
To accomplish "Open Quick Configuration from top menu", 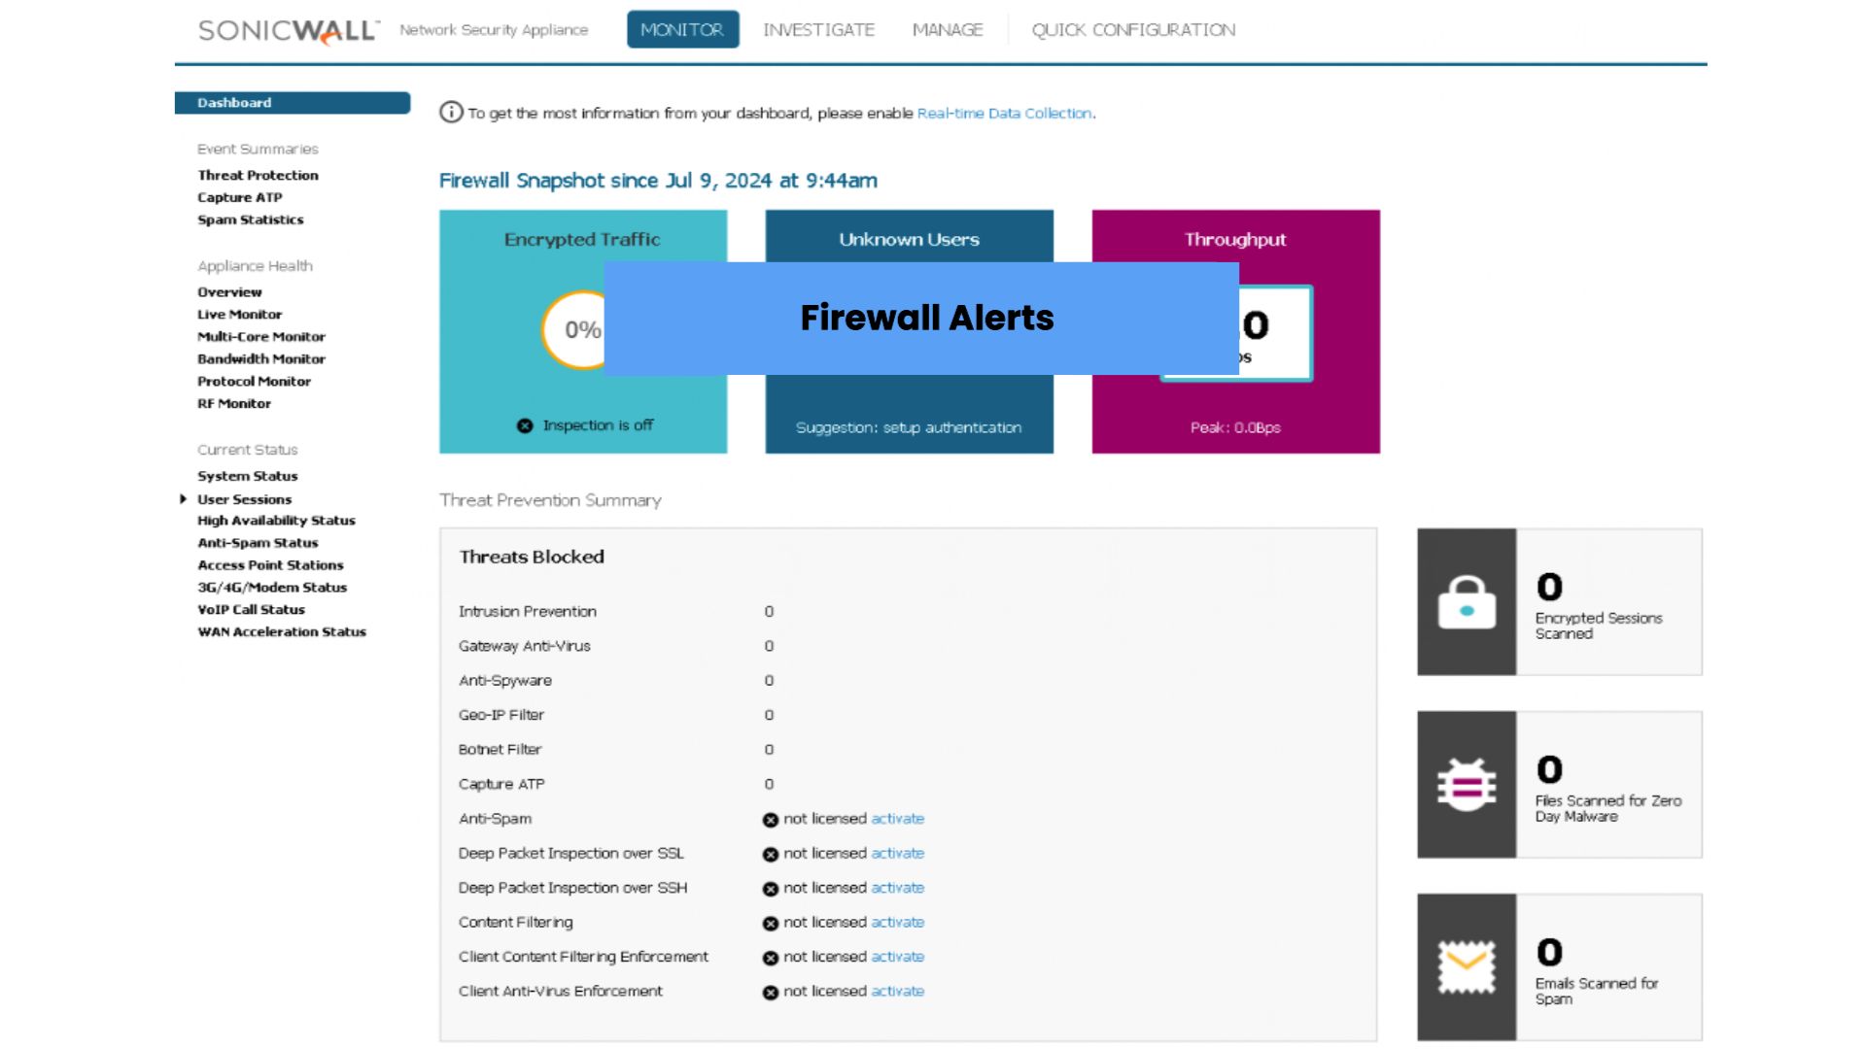I will [1133, 30].
